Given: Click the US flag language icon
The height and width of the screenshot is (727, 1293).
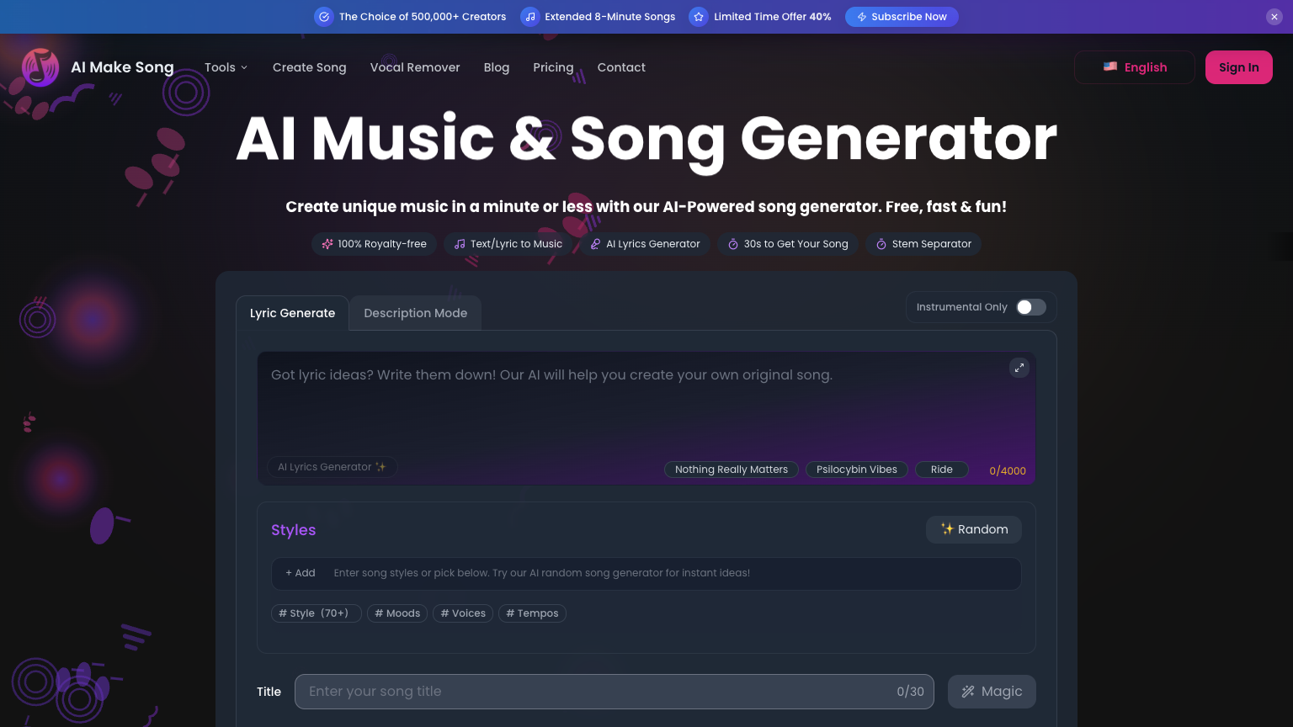Looking at the screenshot, I should coord(1110,67).
